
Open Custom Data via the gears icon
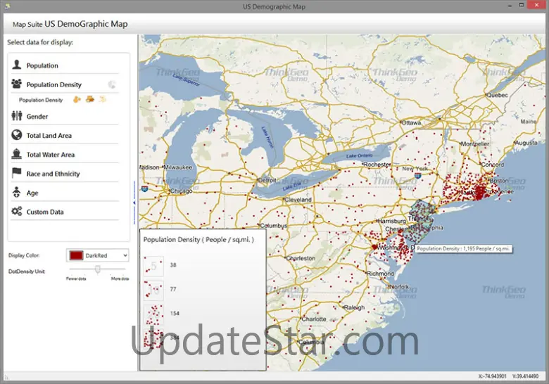[16, 212]
